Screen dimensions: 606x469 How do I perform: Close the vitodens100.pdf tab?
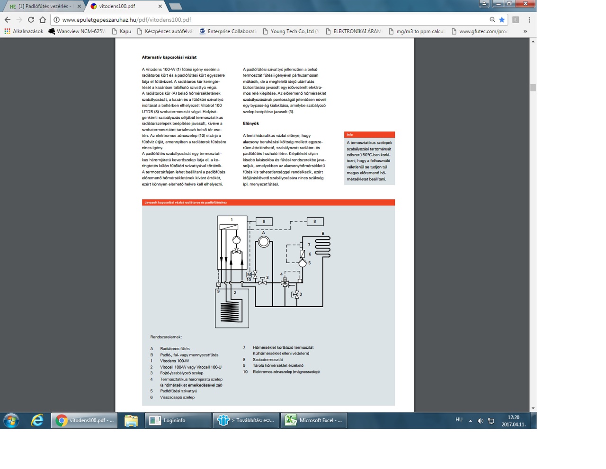[160, 6]
